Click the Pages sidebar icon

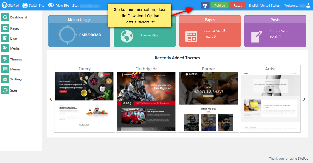click(5, 28)
